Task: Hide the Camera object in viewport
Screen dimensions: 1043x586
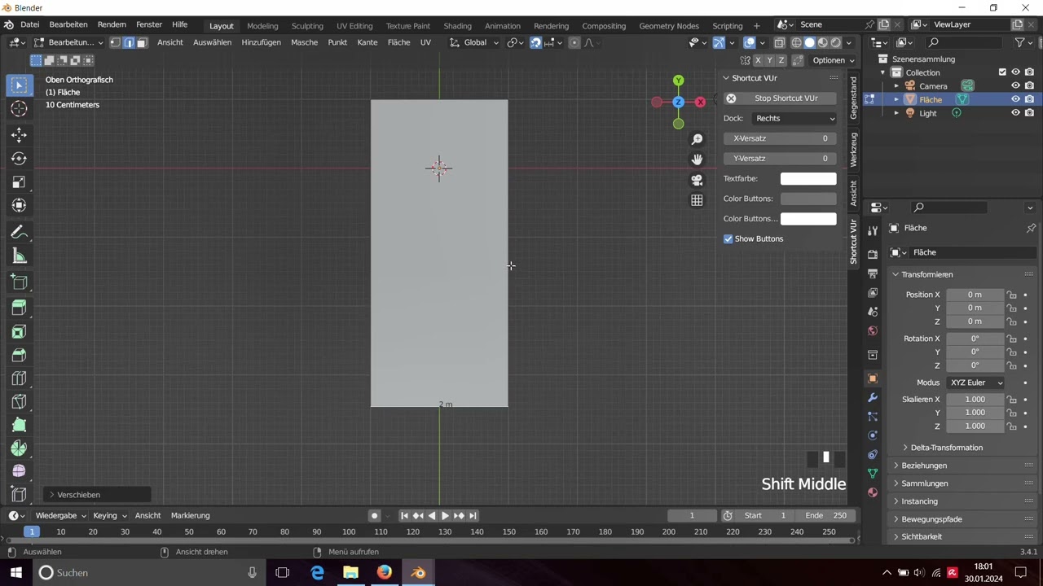Action: point(1015,86)
